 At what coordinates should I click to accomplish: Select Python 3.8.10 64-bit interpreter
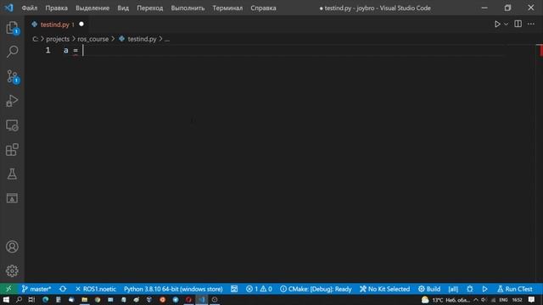[173, 289]
